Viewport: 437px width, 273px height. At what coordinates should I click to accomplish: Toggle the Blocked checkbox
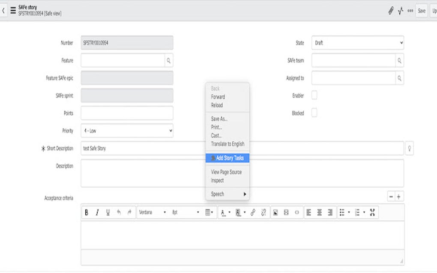314,113
